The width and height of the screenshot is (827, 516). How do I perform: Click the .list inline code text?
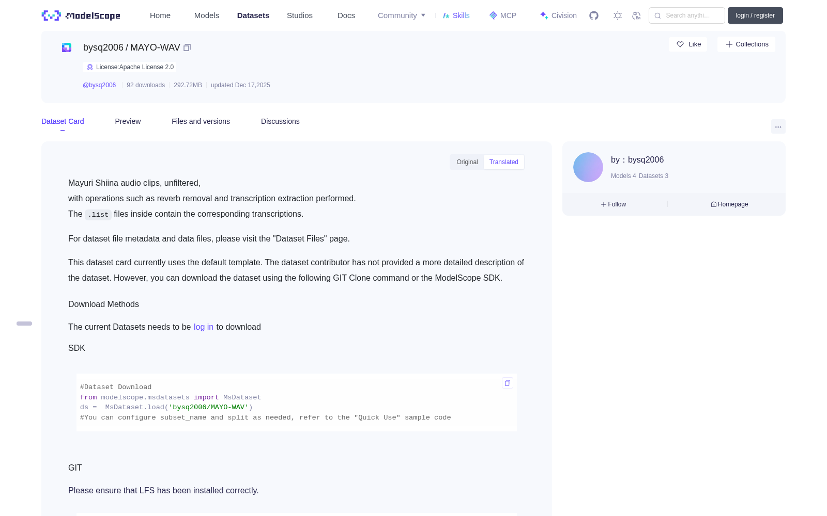point(98,215)
